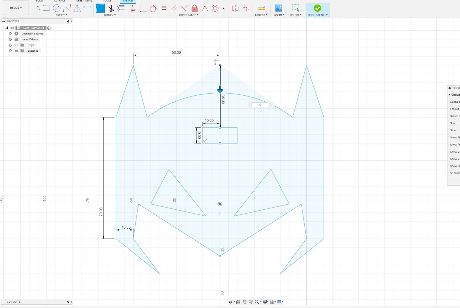This screenshot has width=460, height=308.
Task: Click the Insert image icon
Action: [279, 8]
